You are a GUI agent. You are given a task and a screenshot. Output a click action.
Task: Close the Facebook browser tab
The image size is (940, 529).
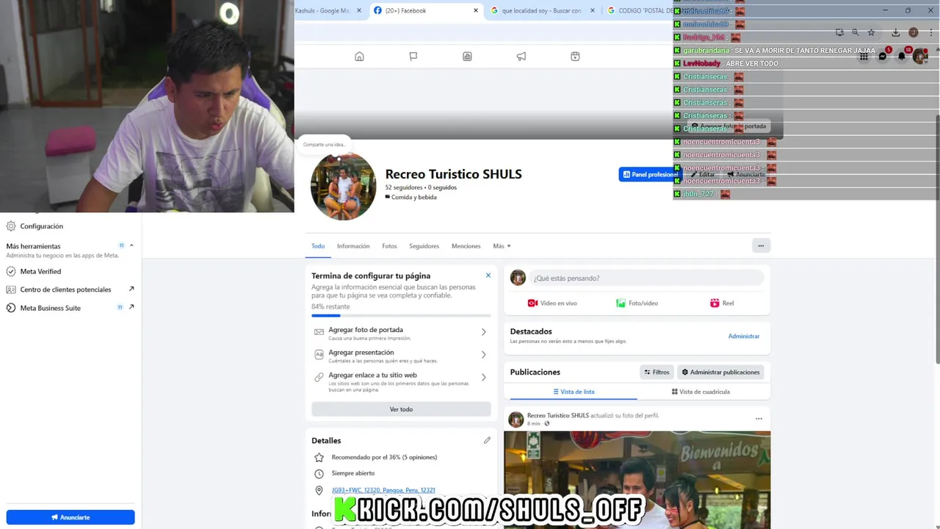476,10
